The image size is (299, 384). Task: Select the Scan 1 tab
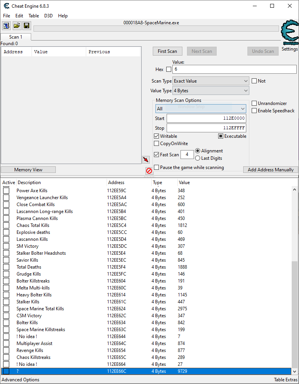coord(16,37)
